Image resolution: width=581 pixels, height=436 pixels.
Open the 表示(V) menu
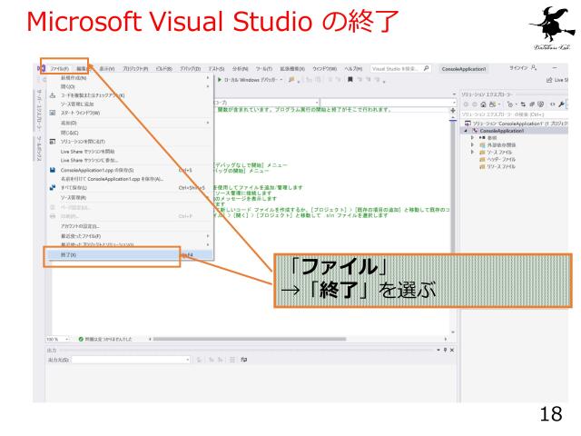coord(107,69)
